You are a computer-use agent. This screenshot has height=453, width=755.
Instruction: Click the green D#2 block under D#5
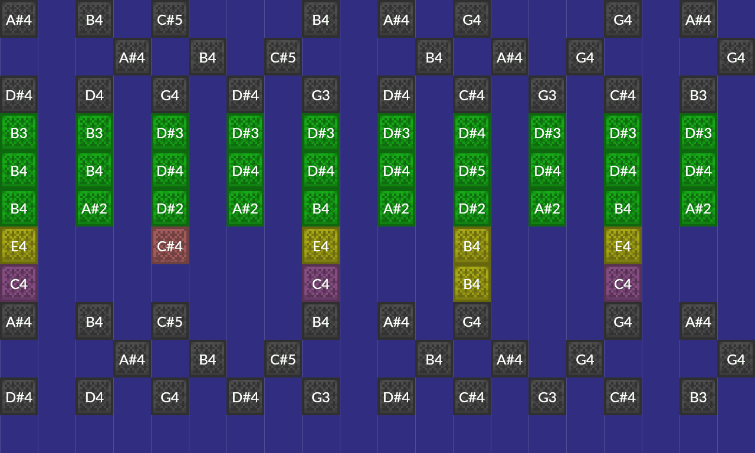472,208
